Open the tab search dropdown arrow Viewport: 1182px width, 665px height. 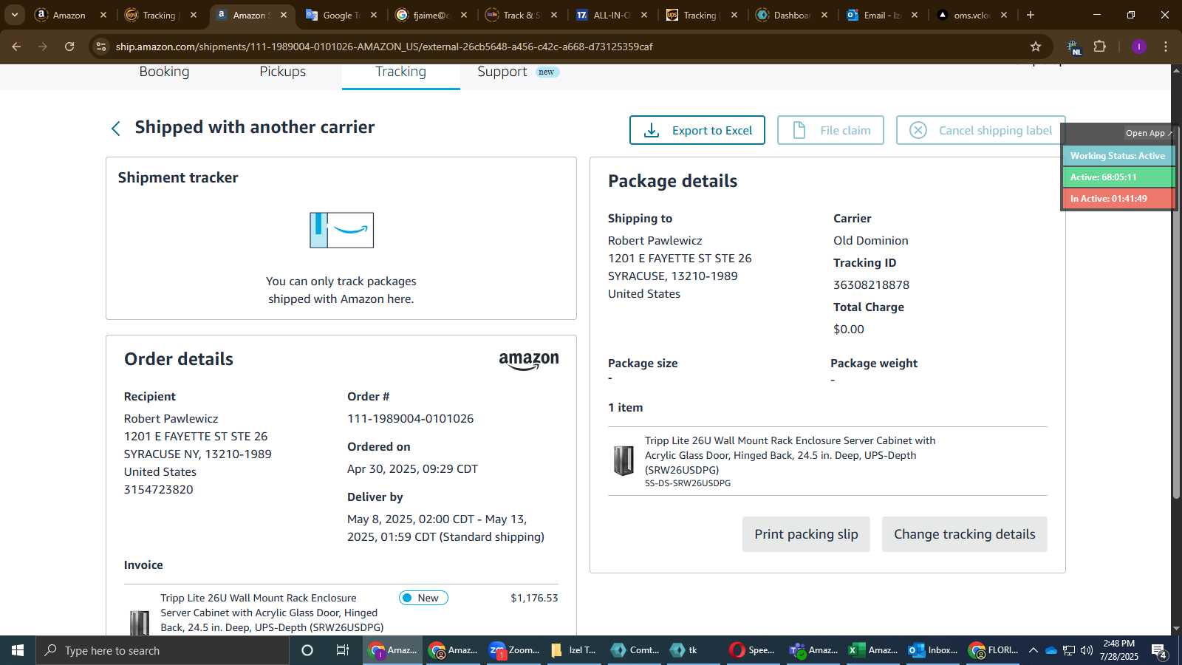[14, 15]
